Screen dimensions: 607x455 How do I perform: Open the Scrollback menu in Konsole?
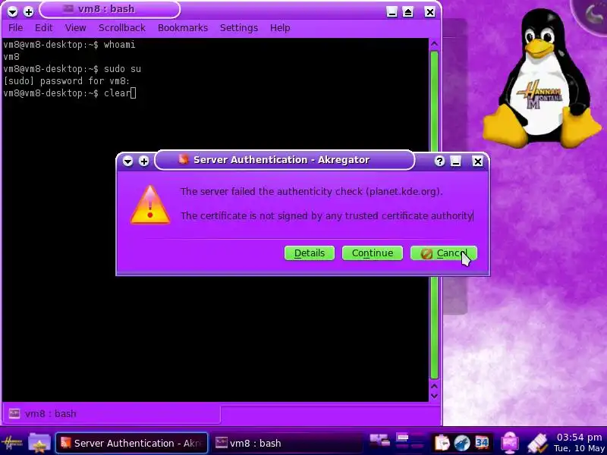pyautogui.click(x=122, y=28)
